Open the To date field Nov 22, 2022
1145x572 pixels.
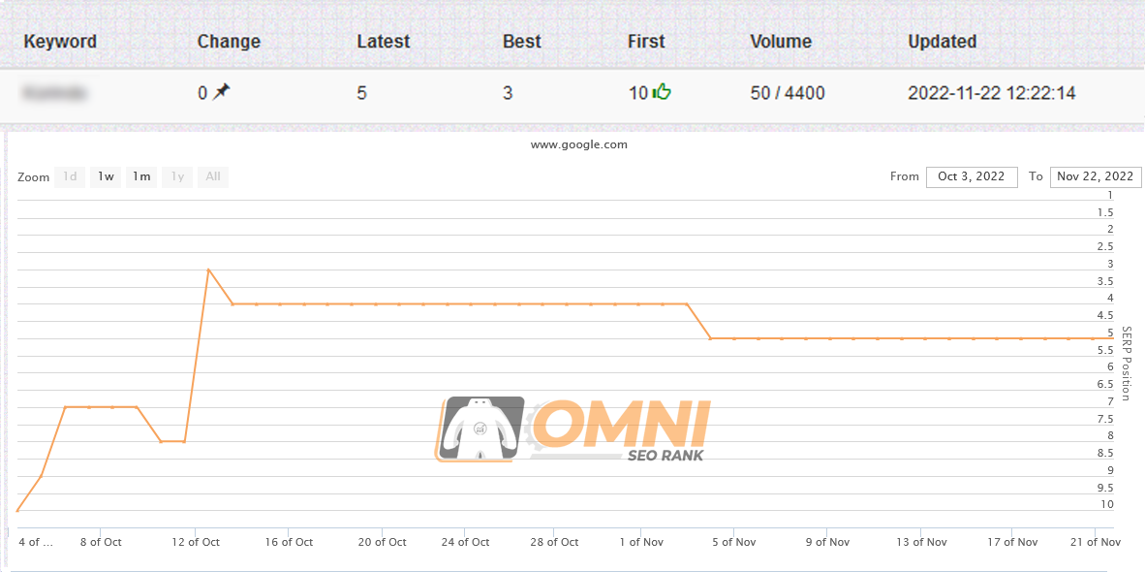tap(1096, 176)
